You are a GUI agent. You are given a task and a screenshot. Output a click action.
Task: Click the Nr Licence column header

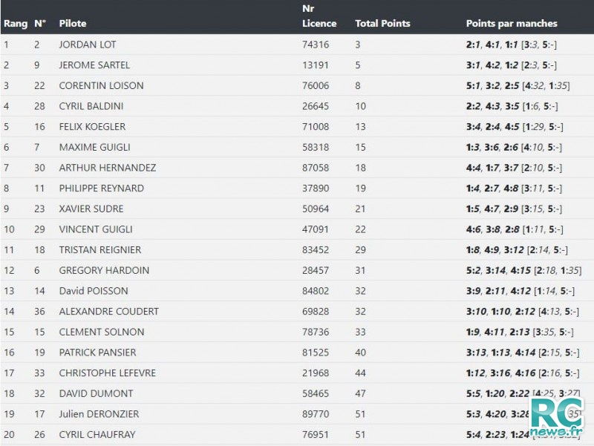click(x=319, y=16)
